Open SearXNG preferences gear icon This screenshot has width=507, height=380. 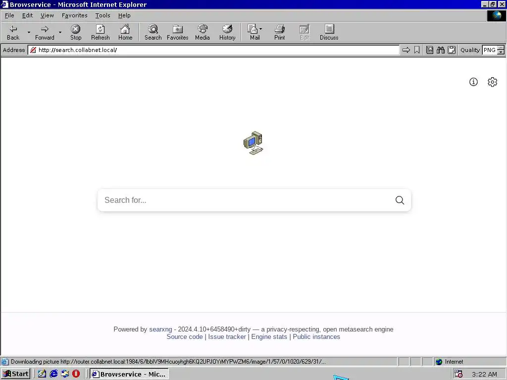[493, 82]
